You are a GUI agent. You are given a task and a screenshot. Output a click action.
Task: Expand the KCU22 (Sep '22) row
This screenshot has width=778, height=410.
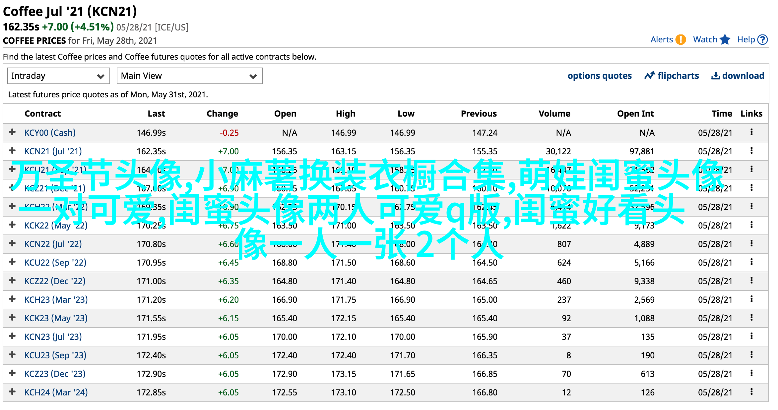click(x=12, y=262)
